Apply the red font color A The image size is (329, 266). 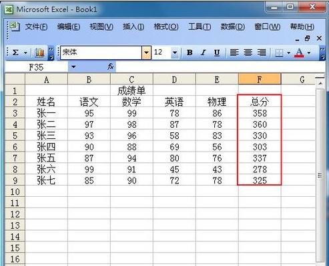pyautogui.click(x=299, y=53)
